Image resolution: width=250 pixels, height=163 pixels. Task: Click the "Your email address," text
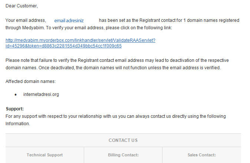tap(26, 20)
